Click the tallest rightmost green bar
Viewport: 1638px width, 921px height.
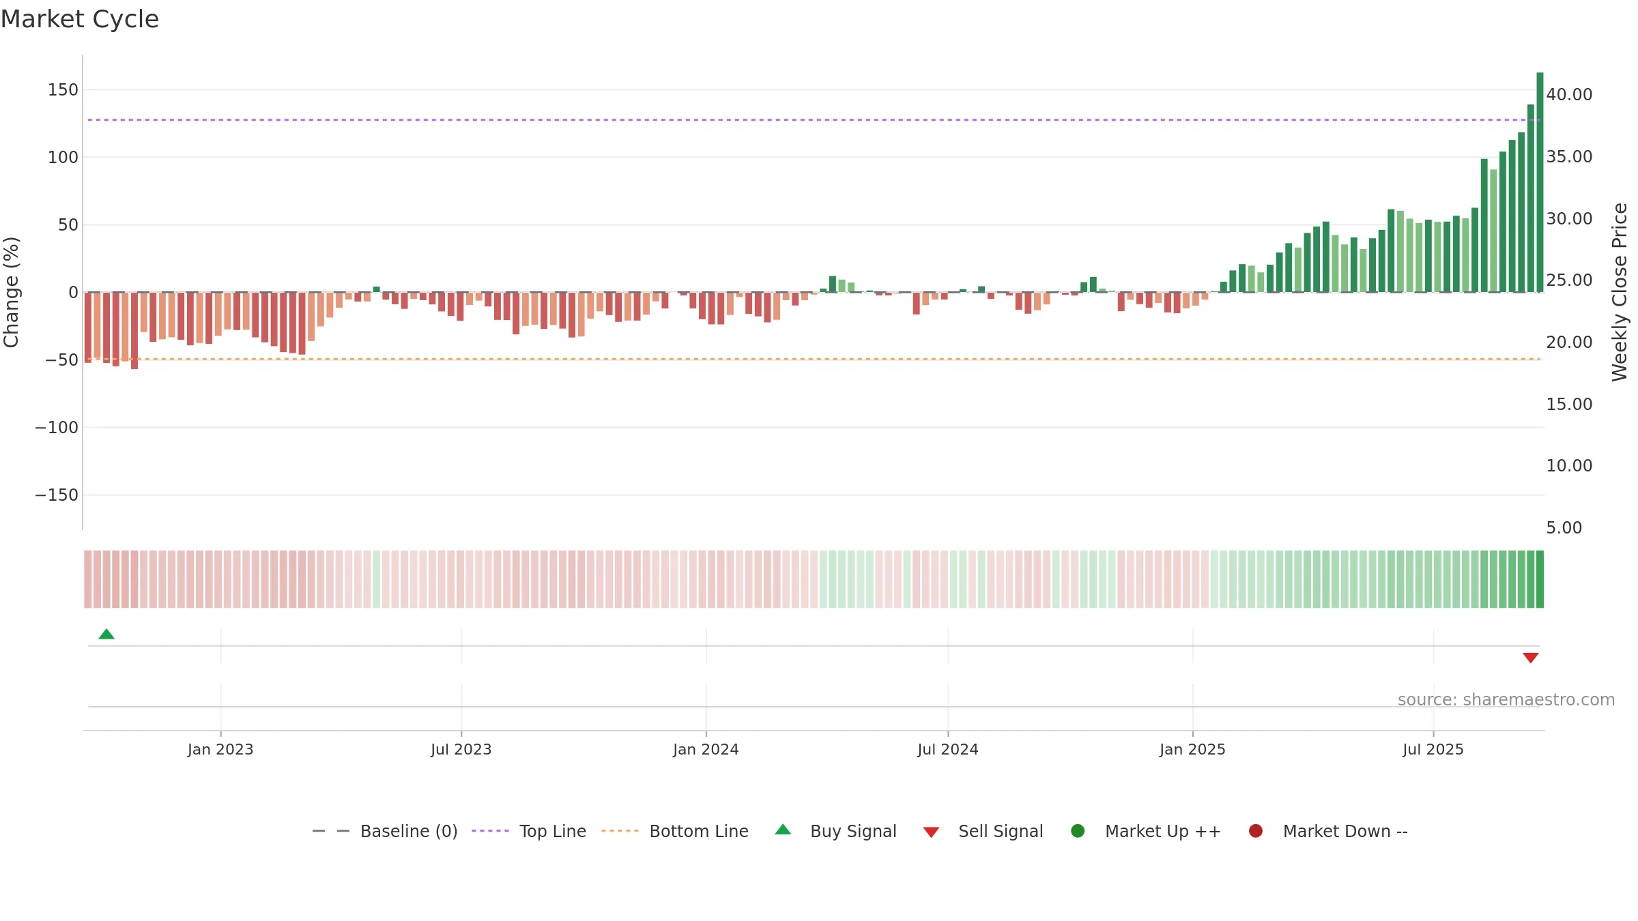pos(1540,182)
